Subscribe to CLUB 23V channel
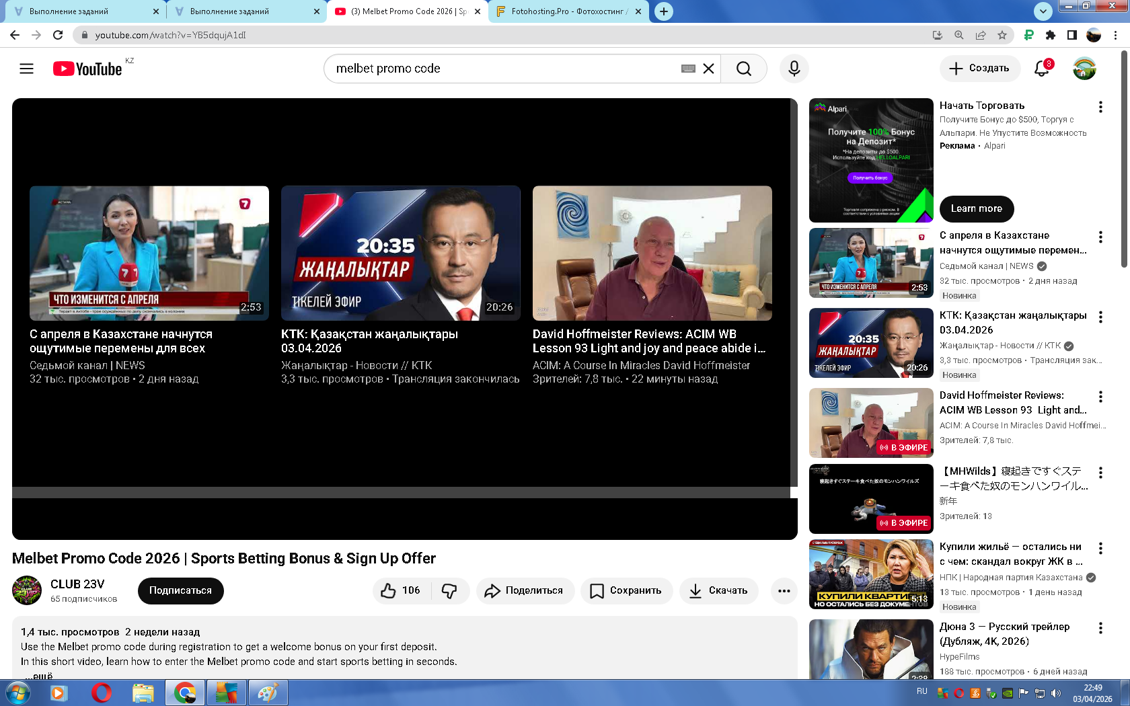 pyautogui.click(x=180, y=590)
